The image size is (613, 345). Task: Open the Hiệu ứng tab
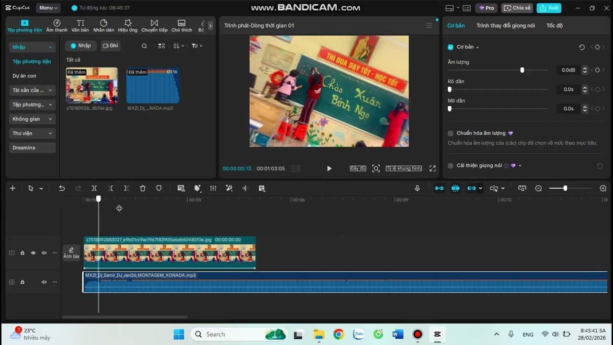(x=127, y=25)
